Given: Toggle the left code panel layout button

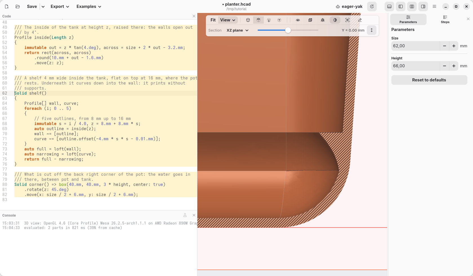Looking at the screenshot, I should 401,6.
